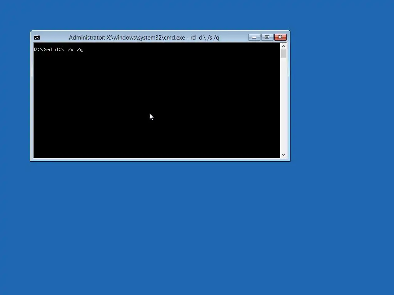The image size is (394, 295).
Task: Minimize the Administrator cmd.exe window
Action: (x=254, y=37)
